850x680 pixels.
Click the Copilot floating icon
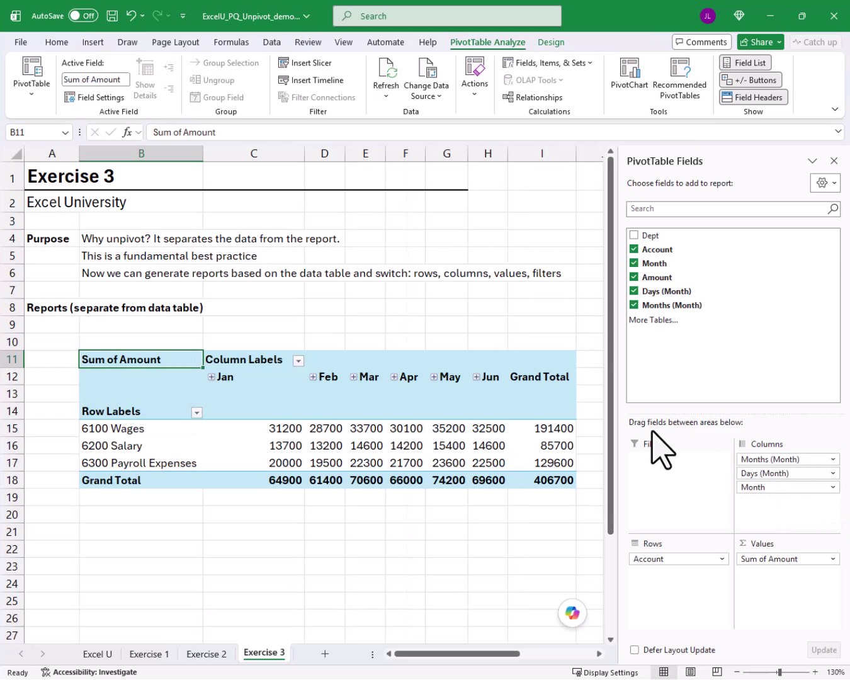[x=572, y=613]
